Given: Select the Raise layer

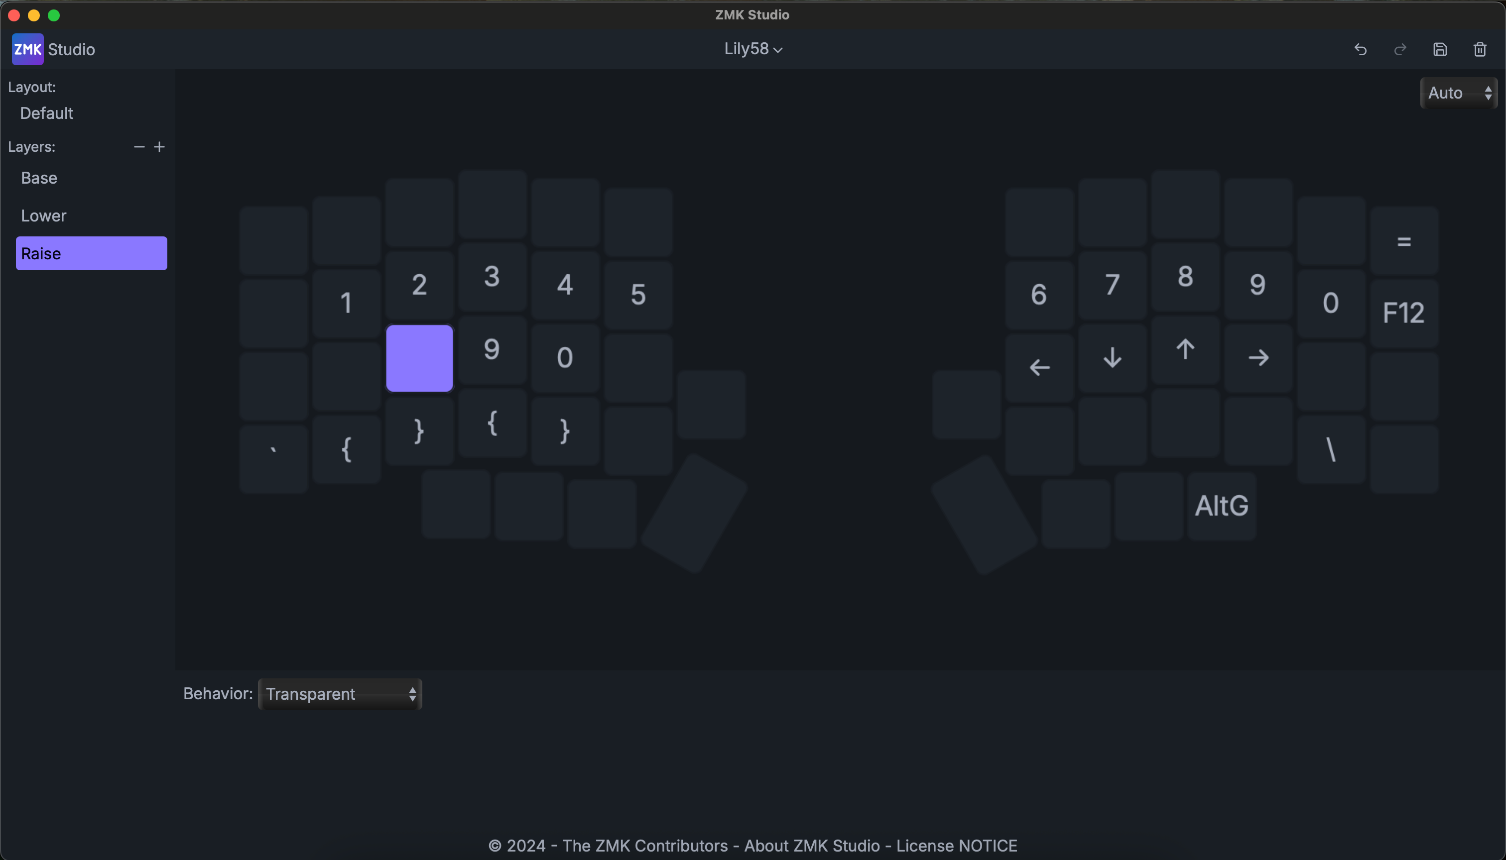Looking at the screenshot, I should click(91, 253).
